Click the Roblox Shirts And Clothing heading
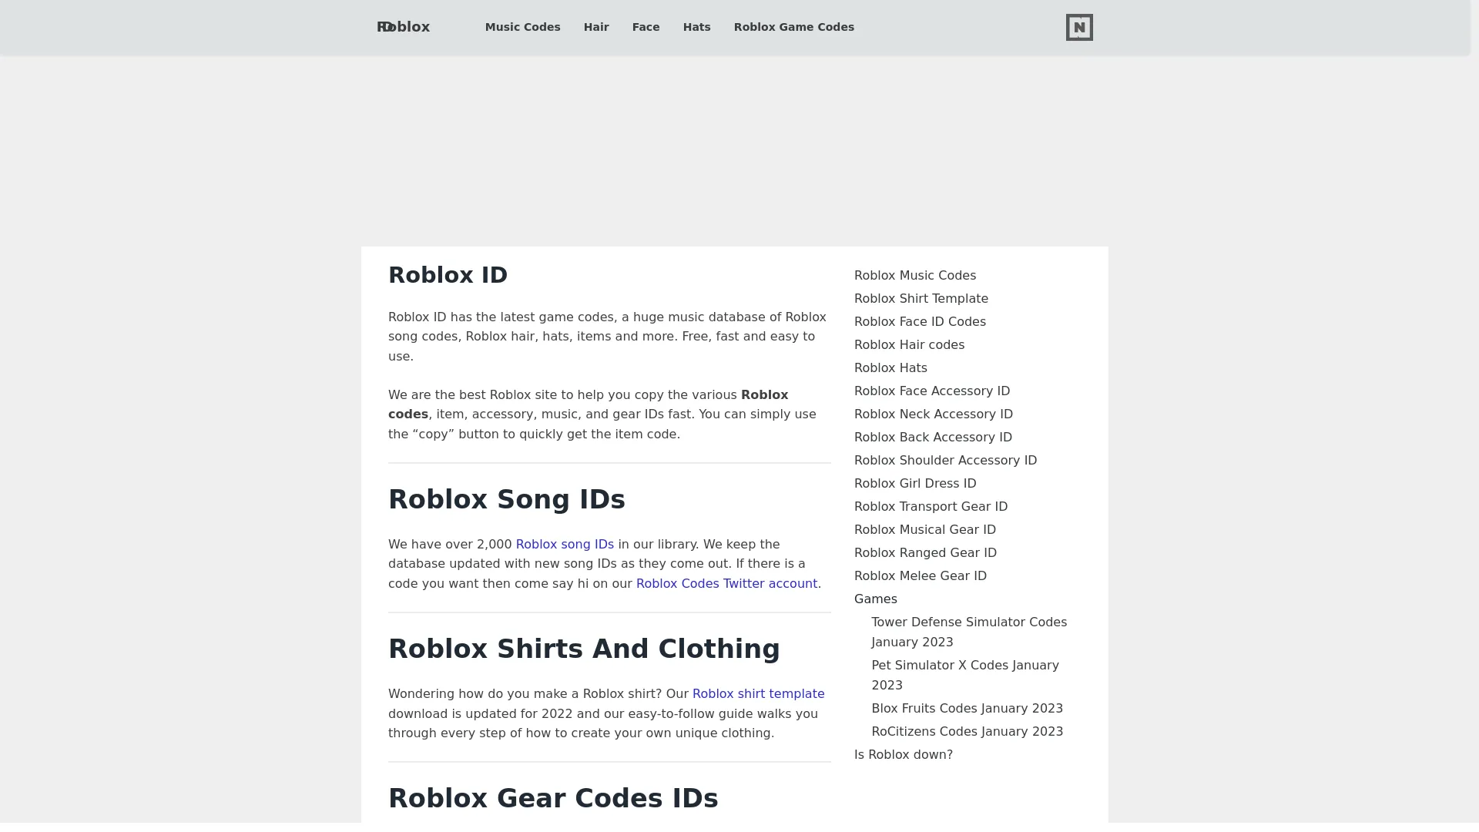 click(584, 649)
